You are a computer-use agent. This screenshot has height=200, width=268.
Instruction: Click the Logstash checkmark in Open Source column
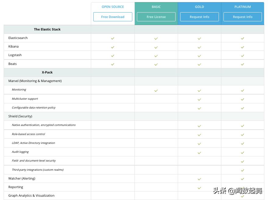[x=113, y=55]
